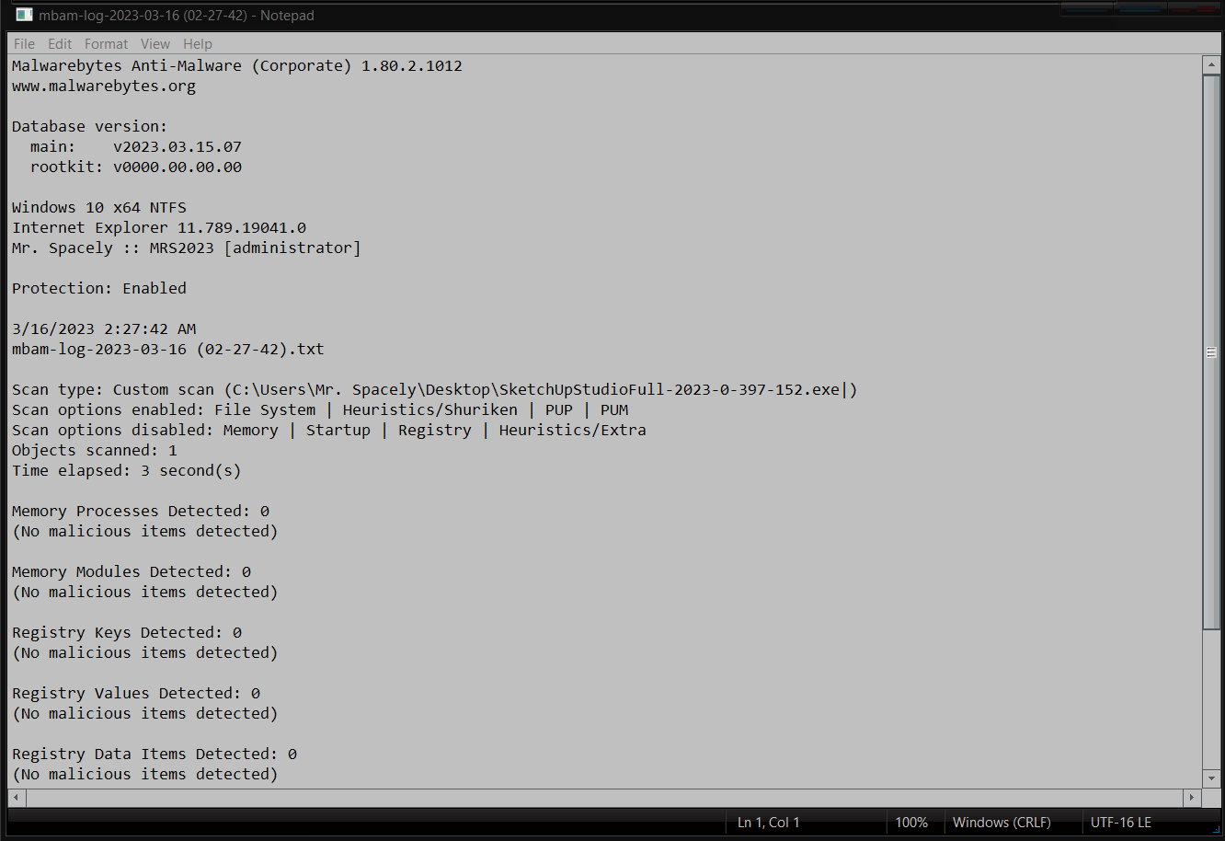
Task: Click the 'Windows (CRLF)' status entry
Action: tap(1002, 823)
